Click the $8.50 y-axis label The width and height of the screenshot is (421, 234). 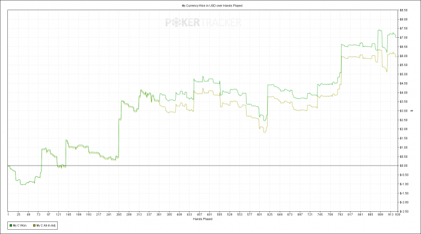click(404, 10)
